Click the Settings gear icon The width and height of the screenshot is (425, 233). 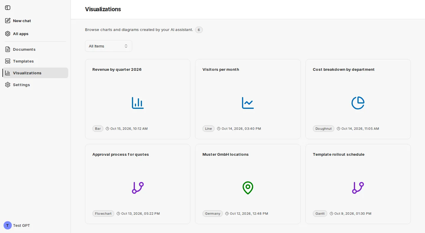coord(8,85)
